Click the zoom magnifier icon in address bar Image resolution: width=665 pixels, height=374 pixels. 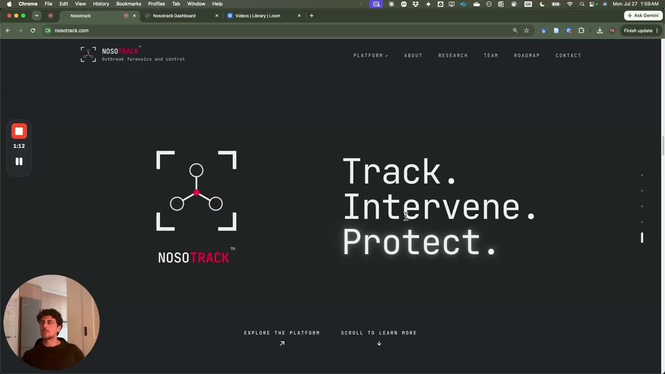[515, 31]
